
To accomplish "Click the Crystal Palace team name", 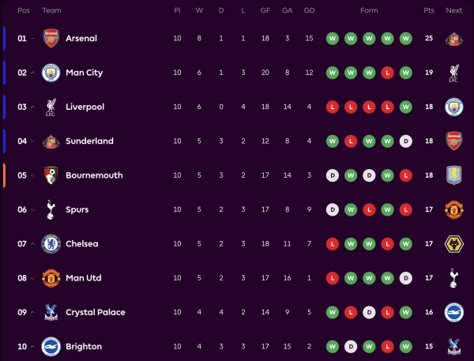I will 95,312.
